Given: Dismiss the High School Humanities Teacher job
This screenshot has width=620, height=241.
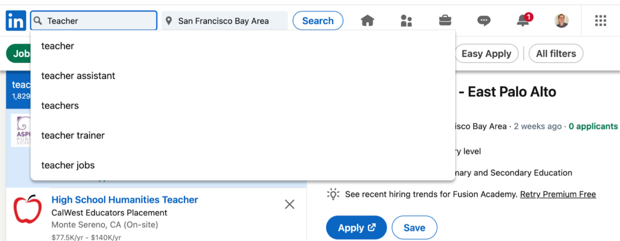Looking at the screenshot, I should click(x=289, y=205).
